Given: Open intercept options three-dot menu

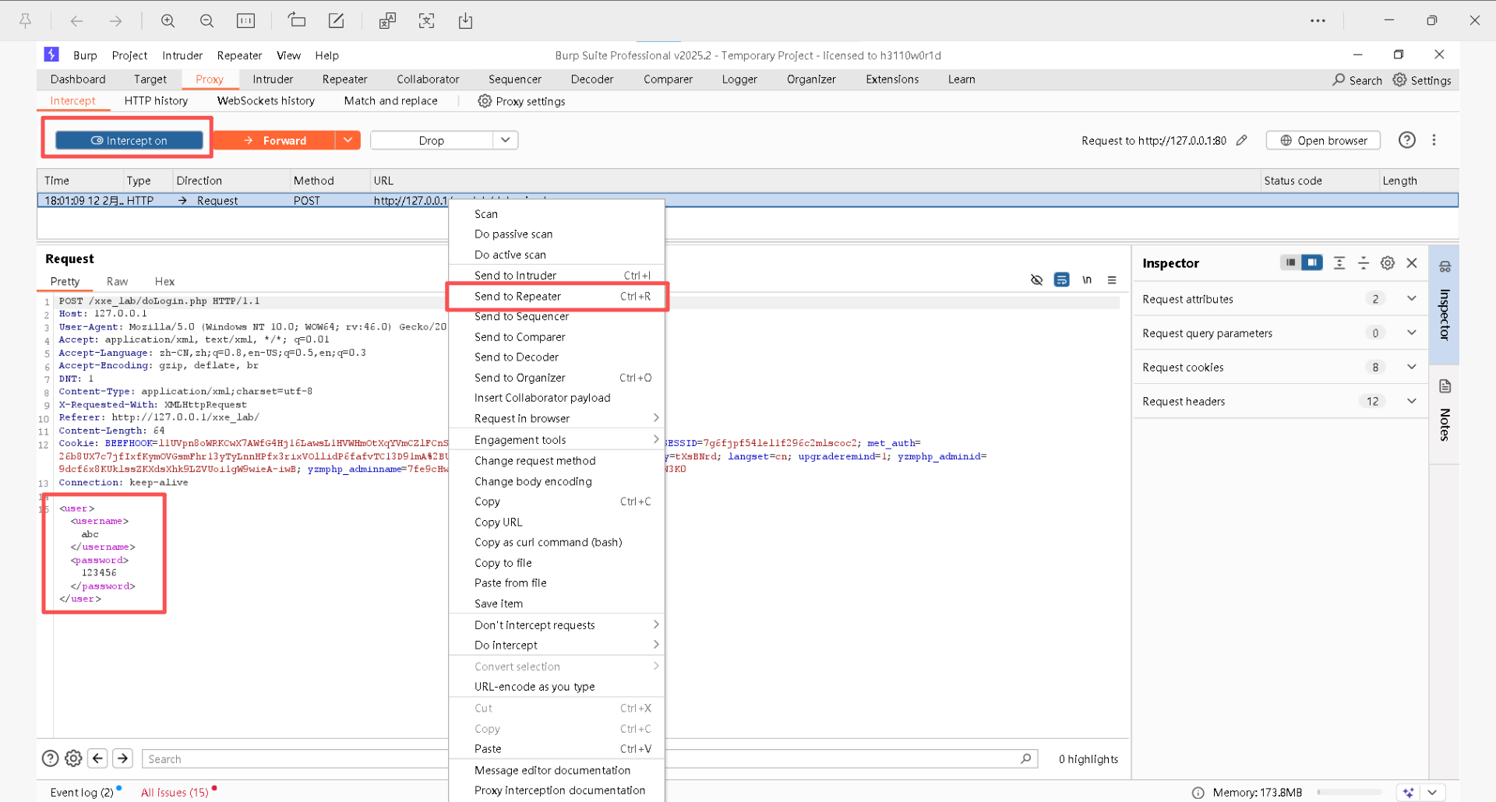Looking at the screenshot, I should pos(1434,140).
